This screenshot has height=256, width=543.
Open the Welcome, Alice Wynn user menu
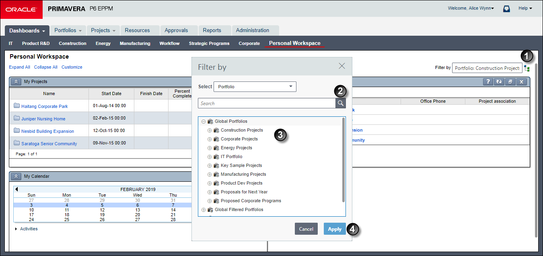[471, 8]
